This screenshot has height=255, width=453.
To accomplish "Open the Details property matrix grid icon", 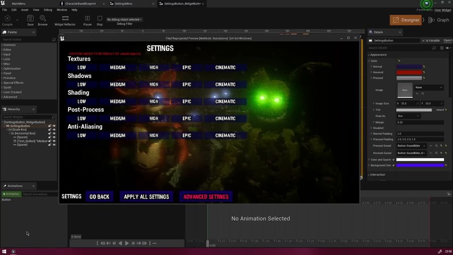I will click(x=442, y=48).
